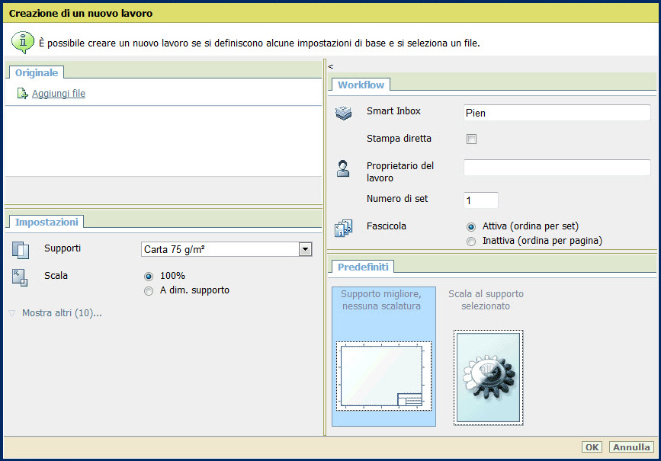Choose Inattiva (ordina per pagina)
The image size is (661, 461).
471,241
